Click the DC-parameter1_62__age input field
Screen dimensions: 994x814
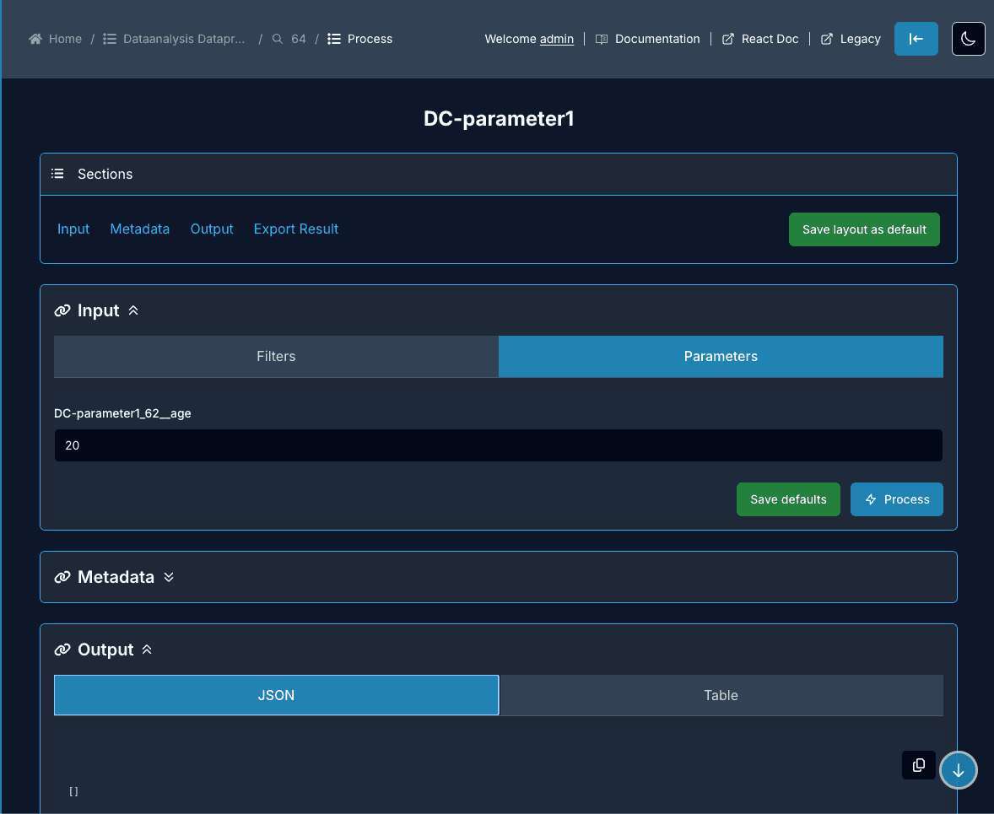499,445
